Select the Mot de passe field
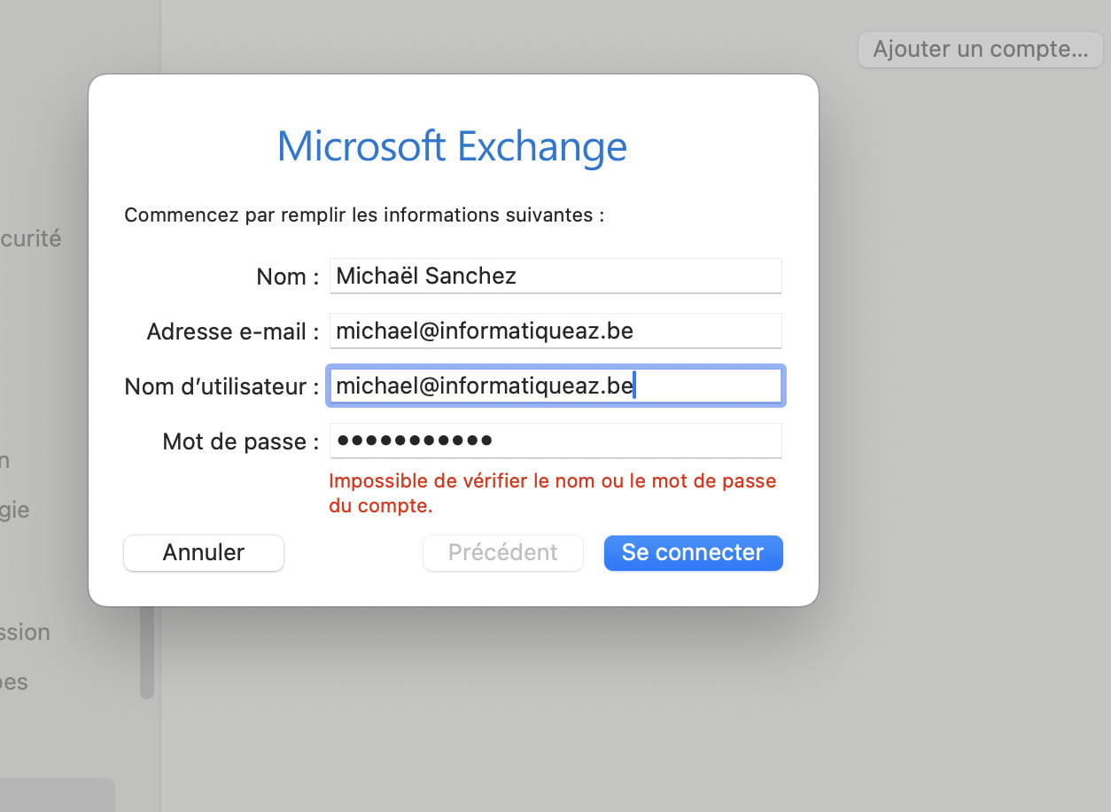 (555, 441)
